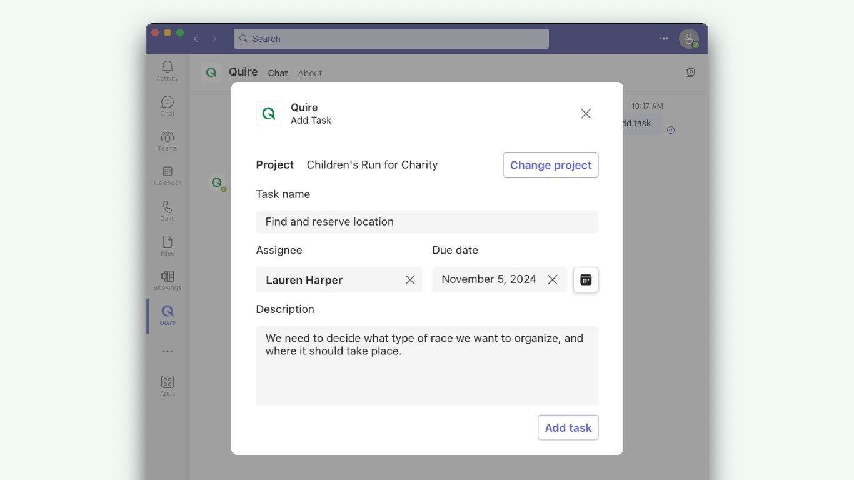The height and width of the screenshot is (480, 854).
Task: Open Calls from the sidebar
Action: [x=168, y=210]
